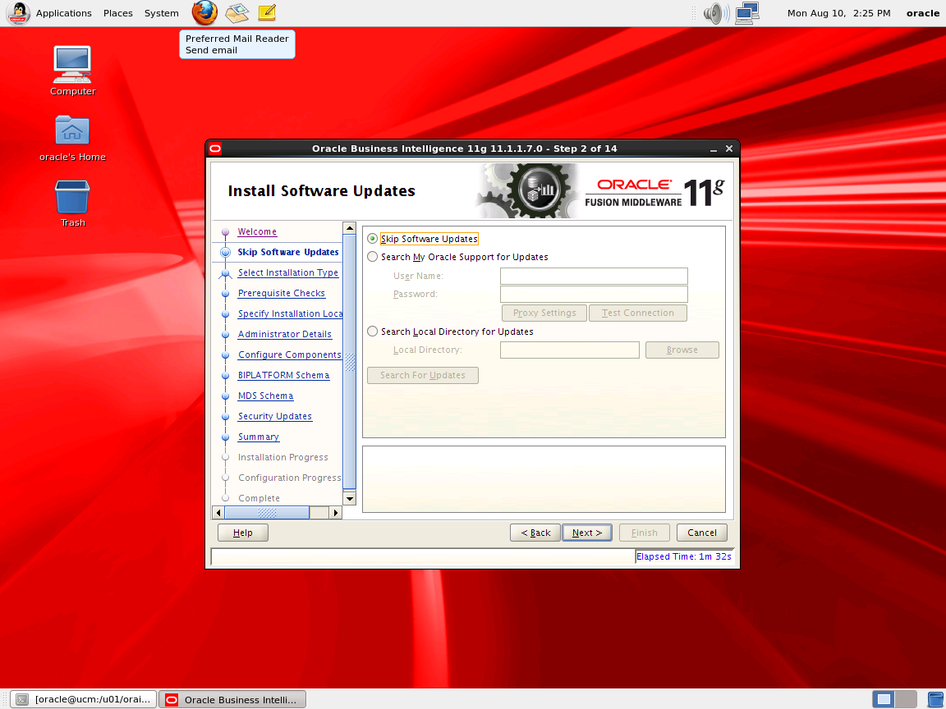
Task: Click the Next button
Action: pos(587,533)
